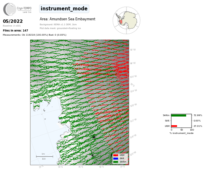Click the 05/2022 date label

13,21
